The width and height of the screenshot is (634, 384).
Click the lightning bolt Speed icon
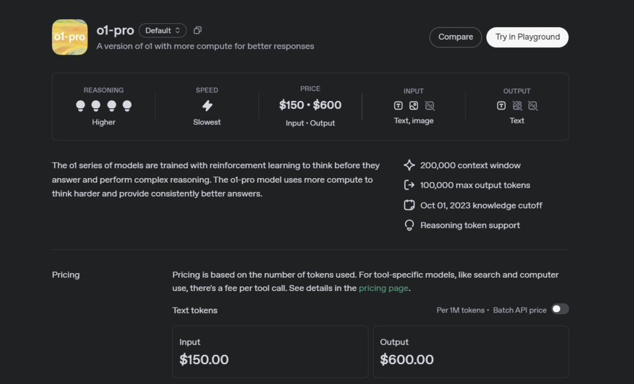click(x=207, y=106)
